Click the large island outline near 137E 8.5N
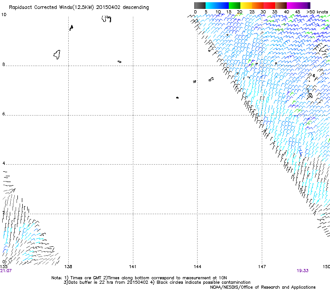 point(57,54)
